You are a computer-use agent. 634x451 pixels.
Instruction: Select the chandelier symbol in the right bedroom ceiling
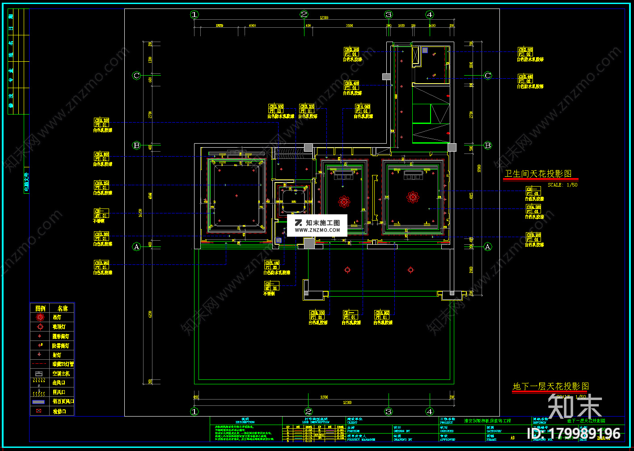(413, 197)
